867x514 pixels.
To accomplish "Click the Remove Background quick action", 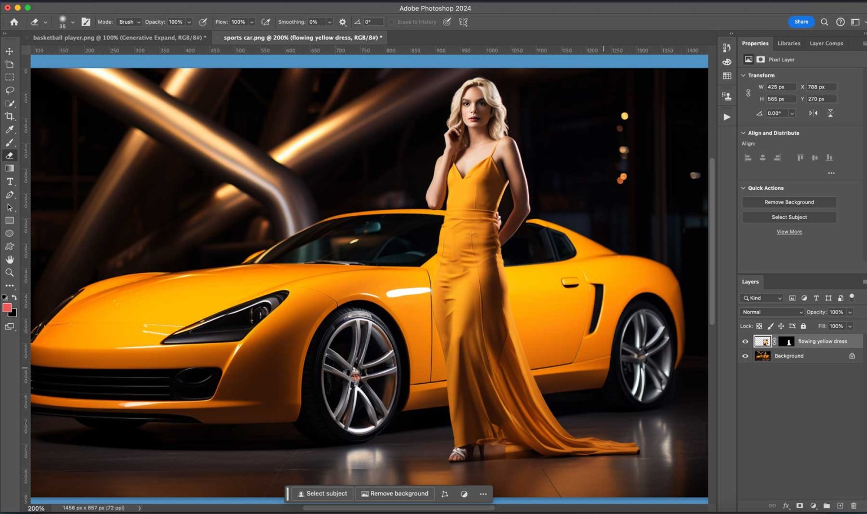I will [x=789, y=202].
